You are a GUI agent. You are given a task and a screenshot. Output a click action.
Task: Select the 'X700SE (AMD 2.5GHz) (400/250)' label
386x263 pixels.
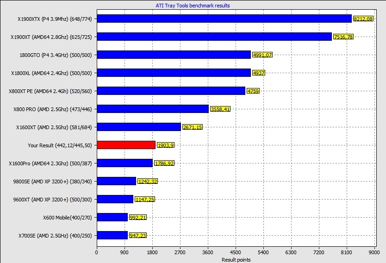[55, 236]
